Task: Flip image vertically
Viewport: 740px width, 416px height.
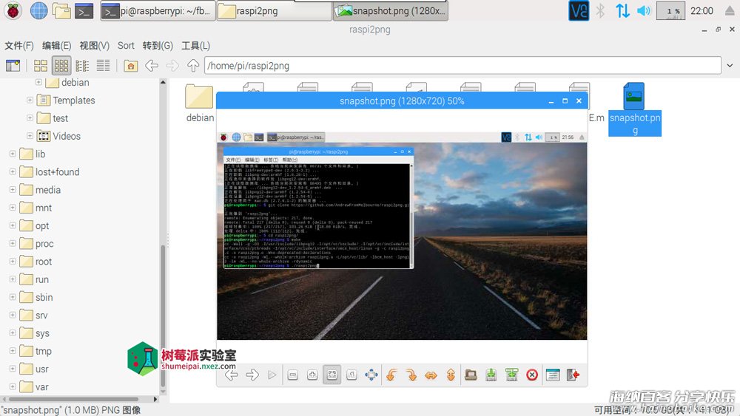Action: (x=451, y=375)
